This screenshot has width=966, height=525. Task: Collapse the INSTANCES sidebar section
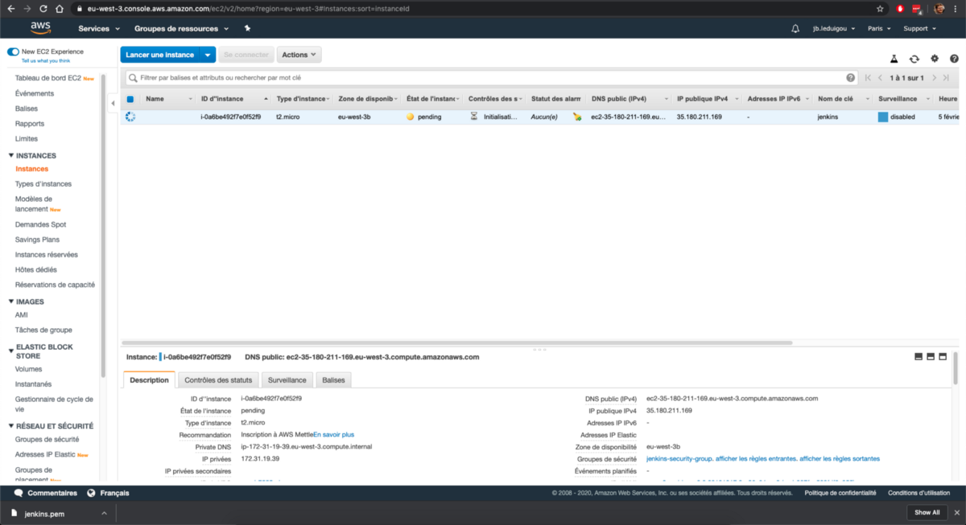pos(11,155)
